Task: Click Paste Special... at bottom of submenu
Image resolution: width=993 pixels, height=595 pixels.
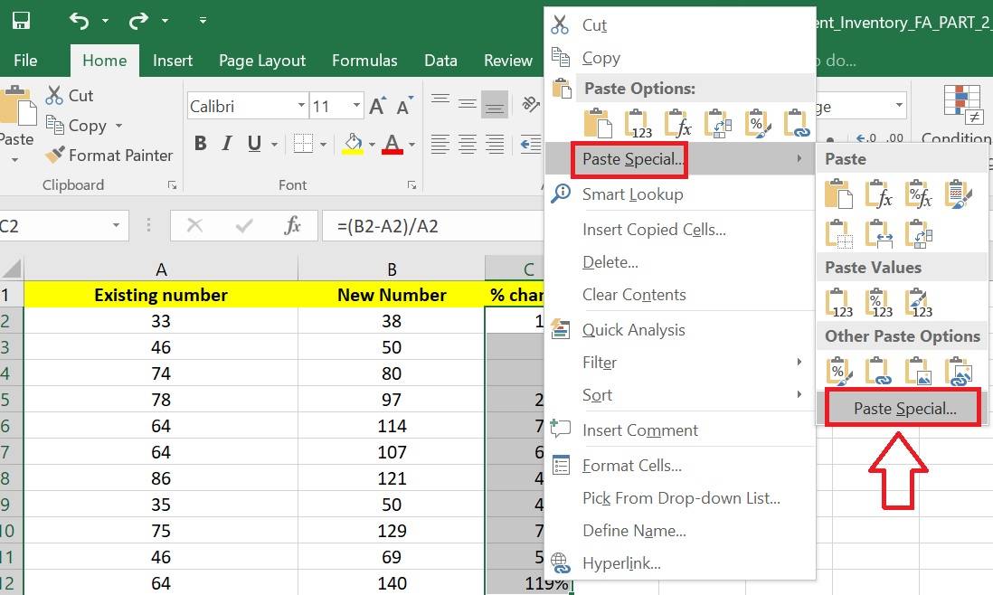Action: [904, 409]
